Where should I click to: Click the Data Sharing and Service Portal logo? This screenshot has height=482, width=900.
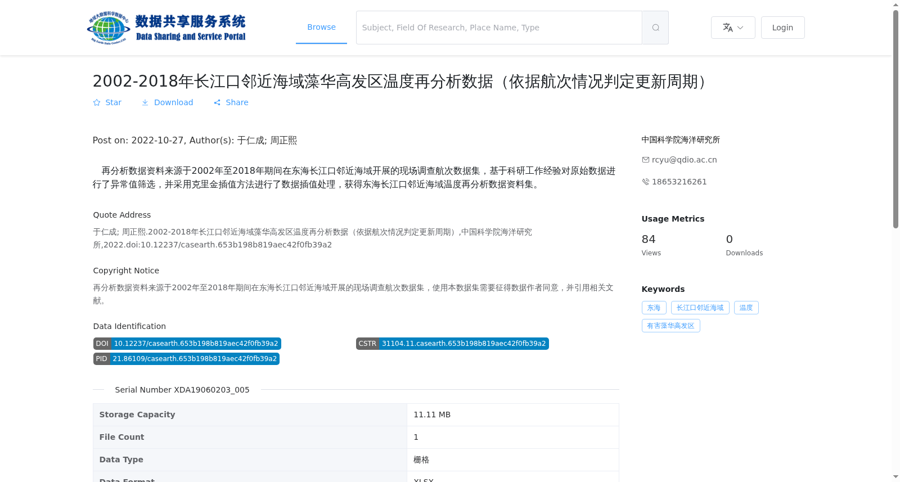pyautogui.click(x=166, y=28)
